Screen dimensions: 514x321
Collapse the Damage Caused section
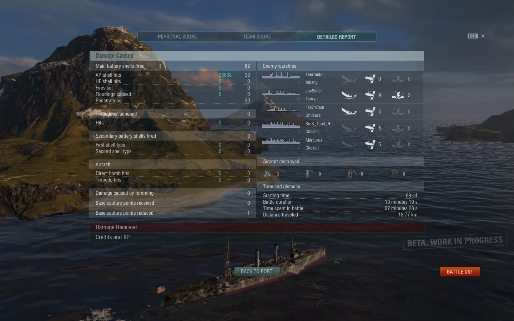point(257,56)
